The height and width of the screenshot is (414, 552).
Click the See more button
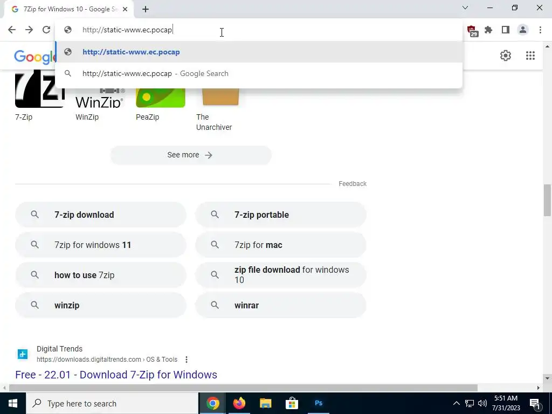191,155
